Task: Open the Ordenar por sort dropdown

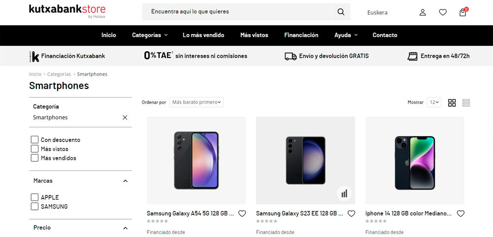Action: point(196,102)
